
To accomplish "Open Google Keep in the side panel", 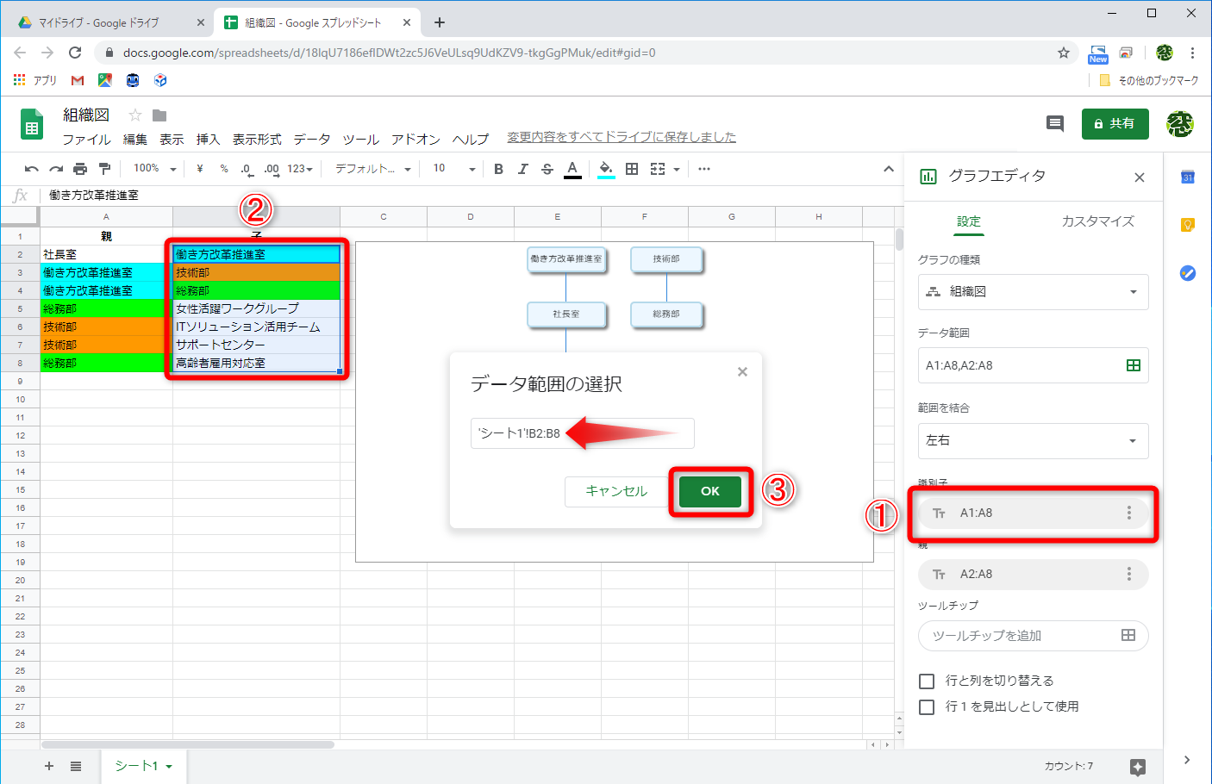I will pyautogui.click(x=1188, y=225).
